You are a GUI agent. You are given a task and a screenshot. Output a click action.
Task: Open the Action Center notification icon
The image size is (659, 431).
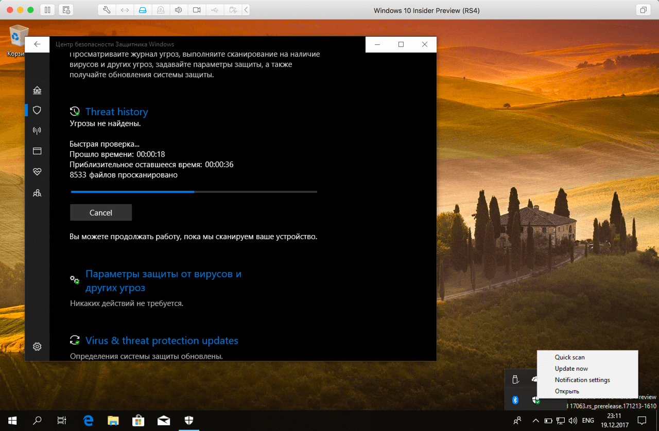tap(641, 421)
